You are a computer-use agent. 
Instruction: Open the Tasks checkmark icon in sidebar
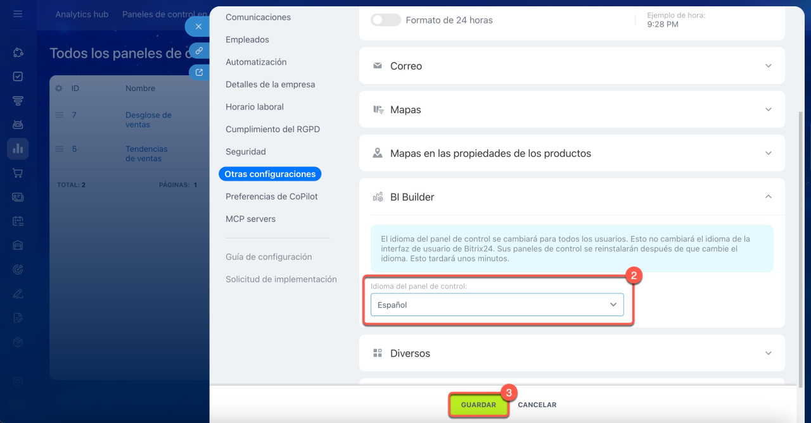tap(18, 77)
